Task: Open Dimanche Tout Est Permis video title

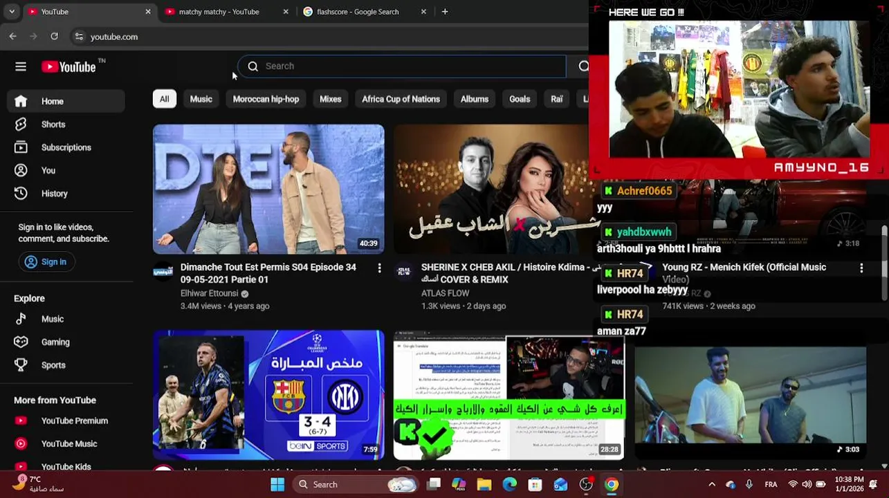Action: click(x=268, y=273)
